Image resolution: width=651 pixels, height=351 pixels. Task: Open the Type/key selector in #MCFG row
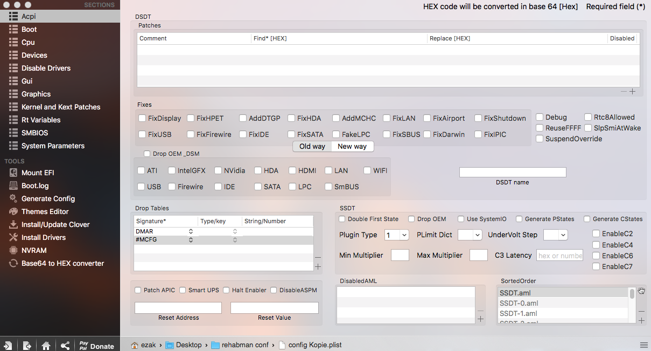235,240
